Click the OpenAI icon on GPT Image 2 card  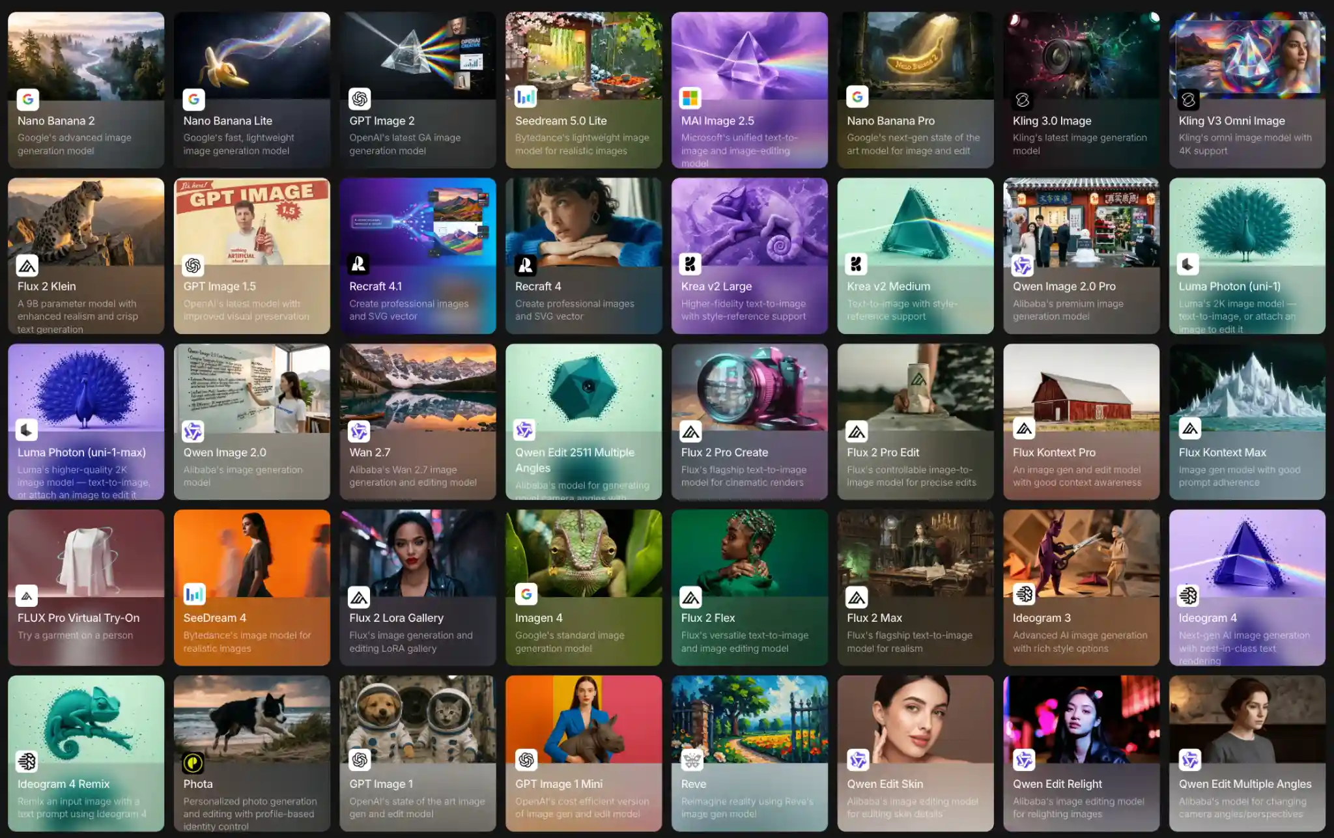(x=360, y=99)
